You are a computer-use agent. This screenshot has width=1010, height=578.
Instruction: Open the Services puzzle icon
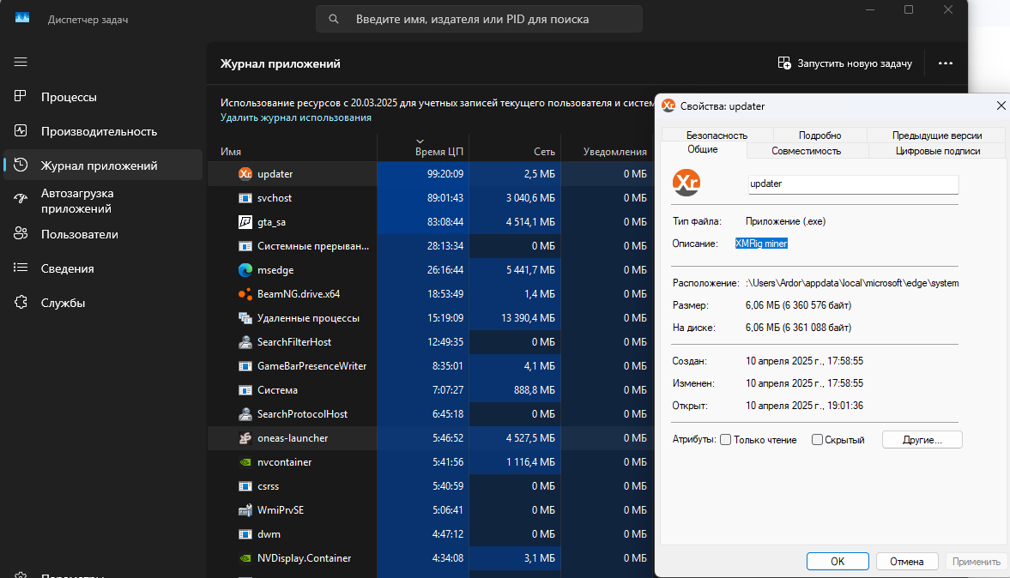(21, 303)
